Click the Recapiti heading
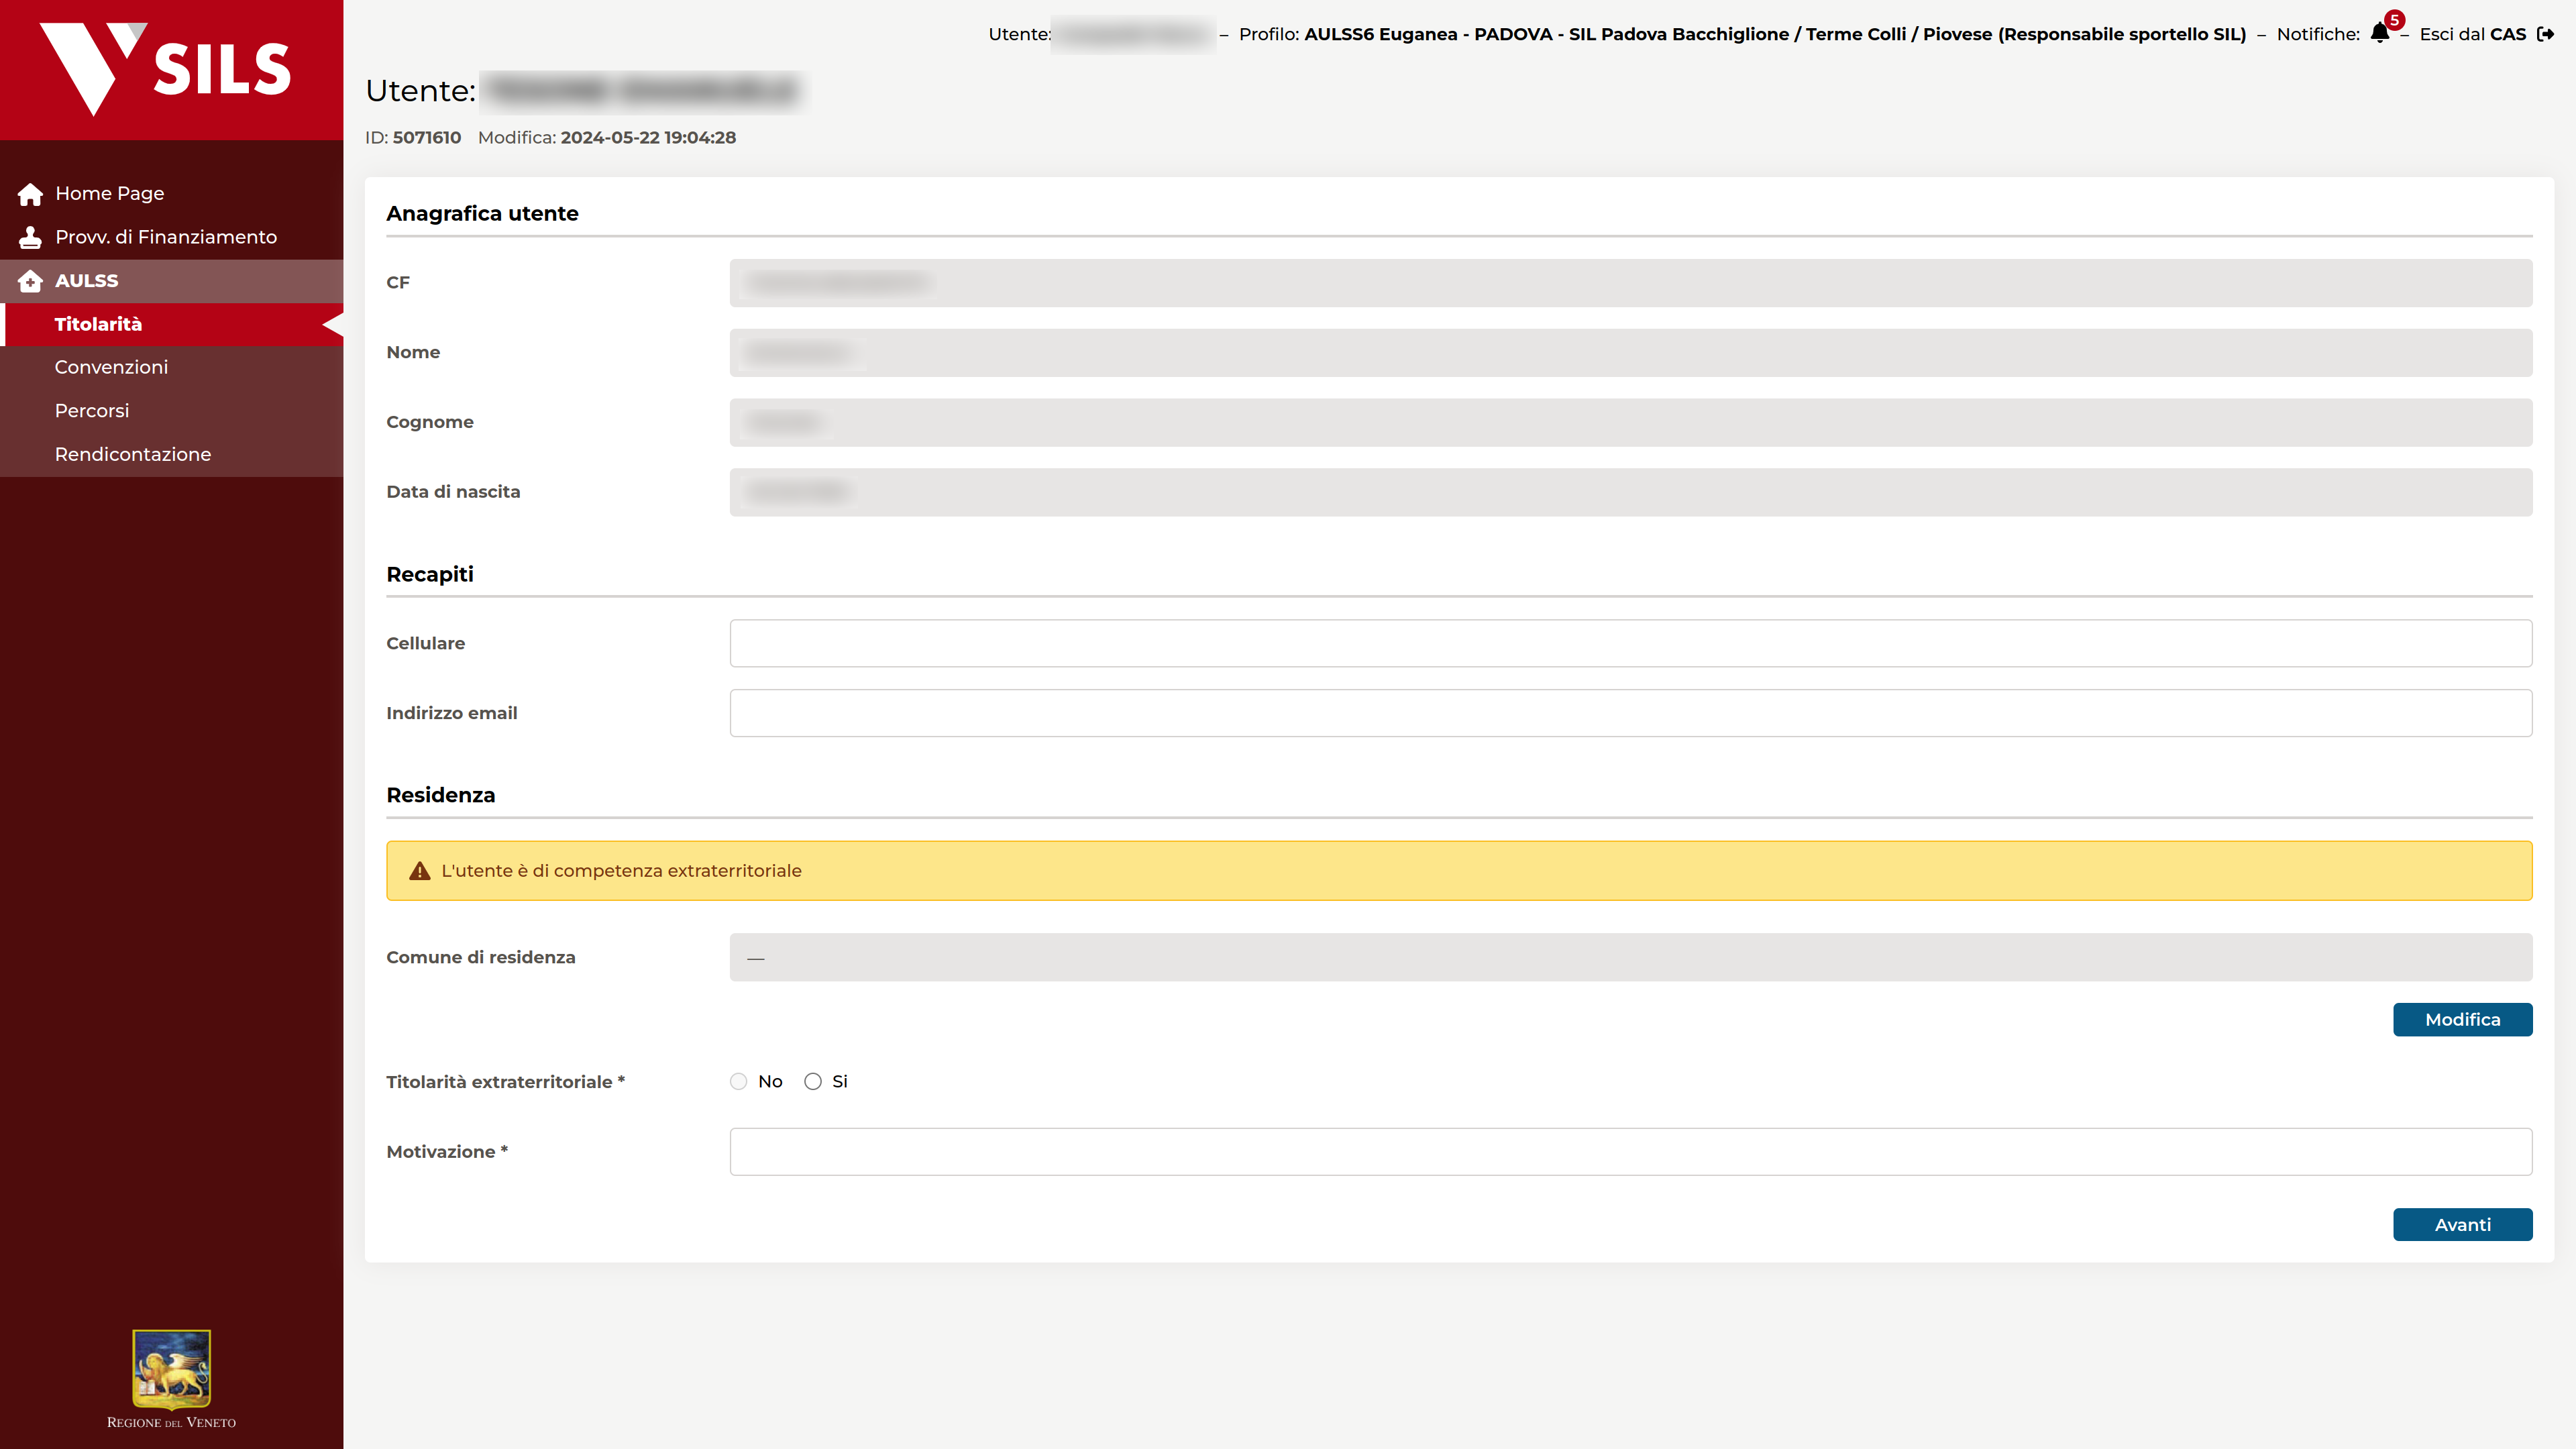This screenshot has width=2576, height=1449. point(430,575)
